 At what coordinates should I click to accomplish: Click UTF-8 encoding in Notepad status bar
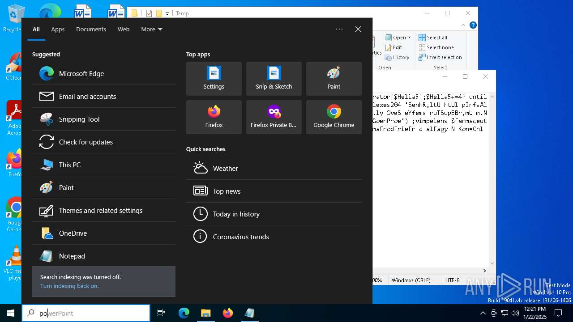tap(452, 280)
